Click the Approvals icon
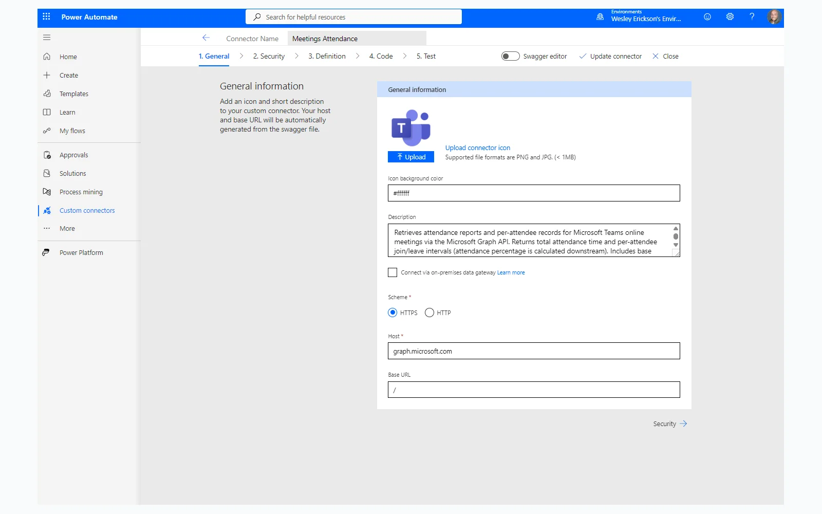Screen dimensions: 822x514 [x=47, y=155]
